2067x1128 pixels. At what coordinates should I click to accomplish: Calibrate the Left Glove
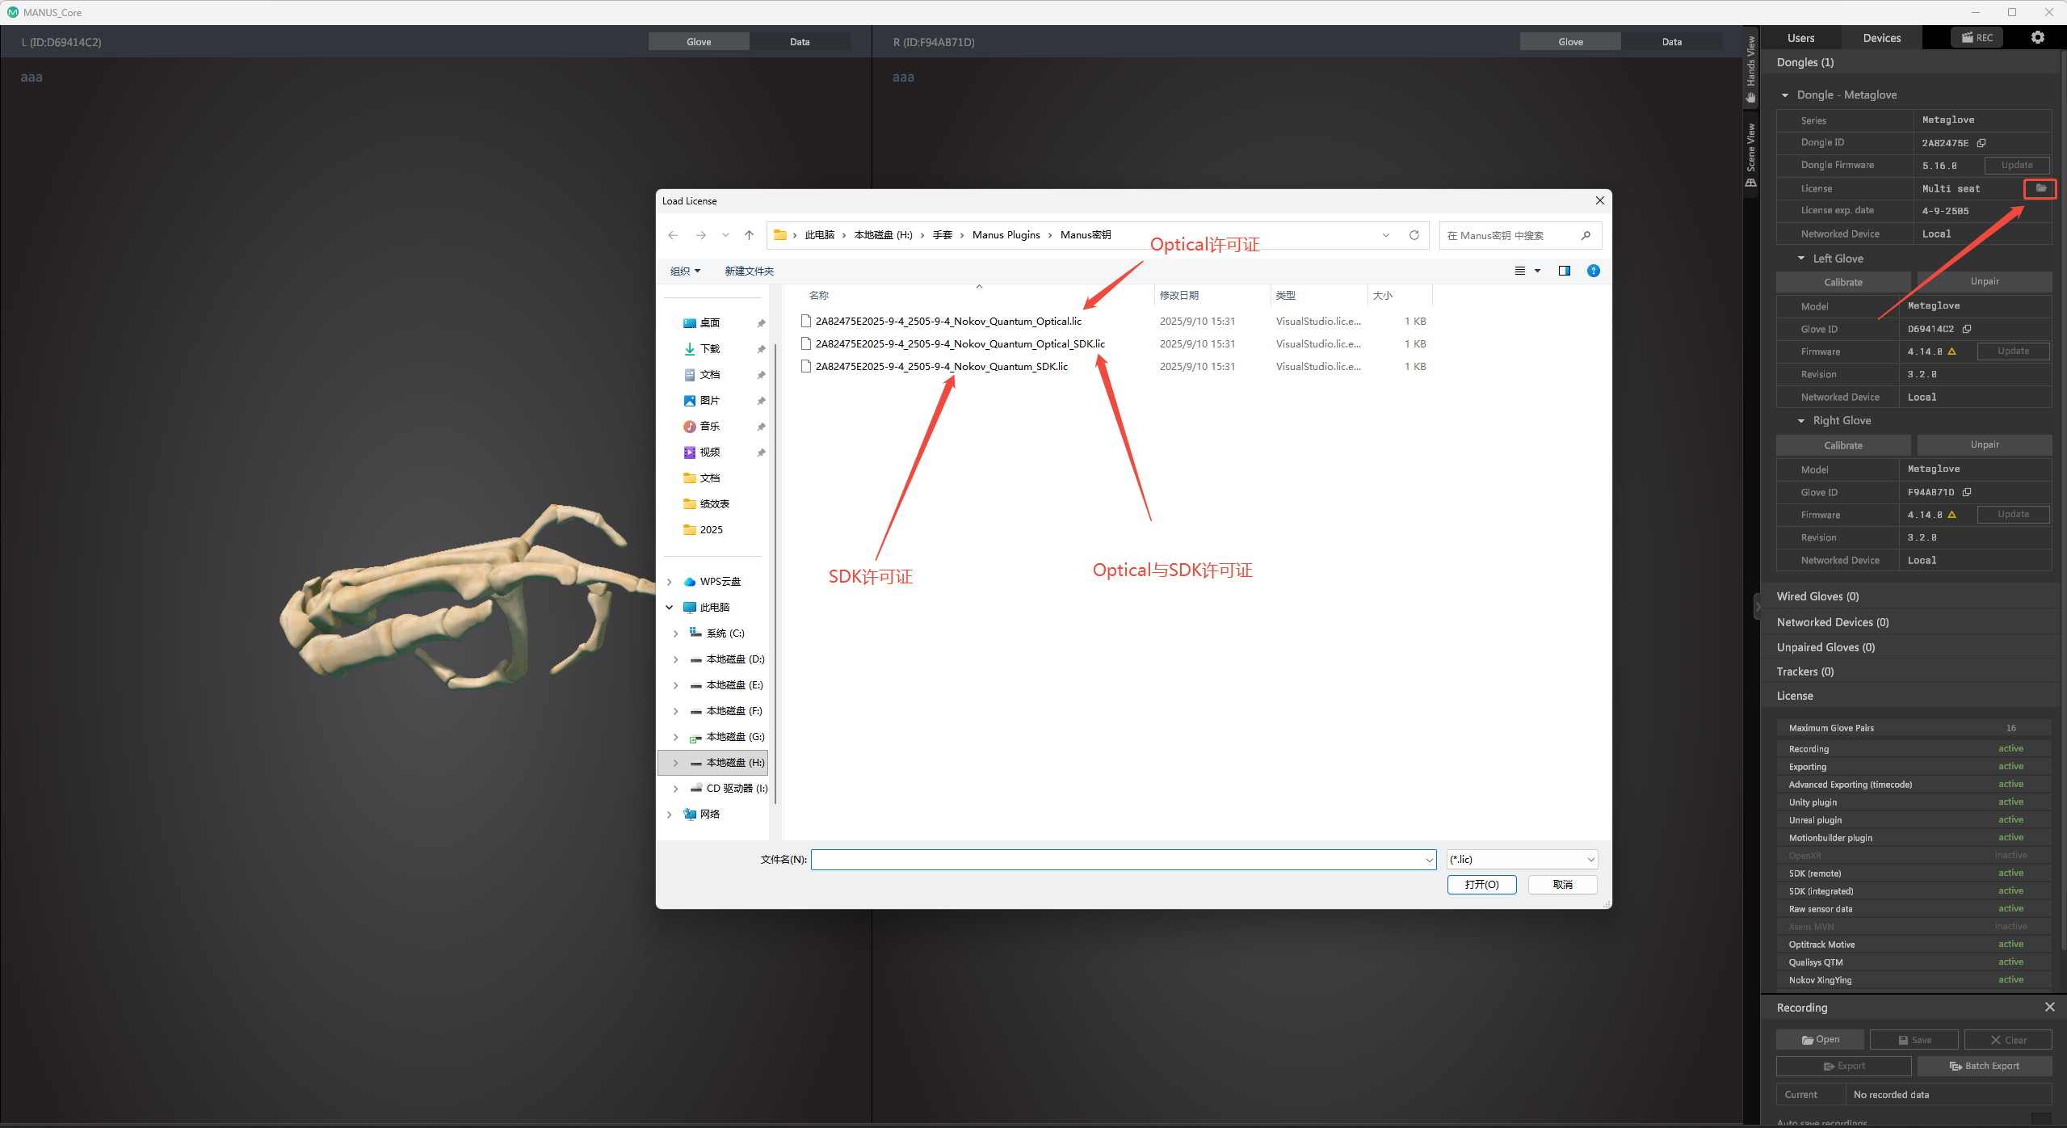click(1843, 282)
